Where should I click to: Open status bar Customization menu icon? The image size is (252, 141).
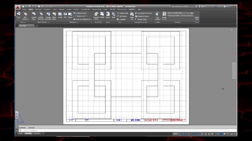pyautogui.click(x=235, y=134)
